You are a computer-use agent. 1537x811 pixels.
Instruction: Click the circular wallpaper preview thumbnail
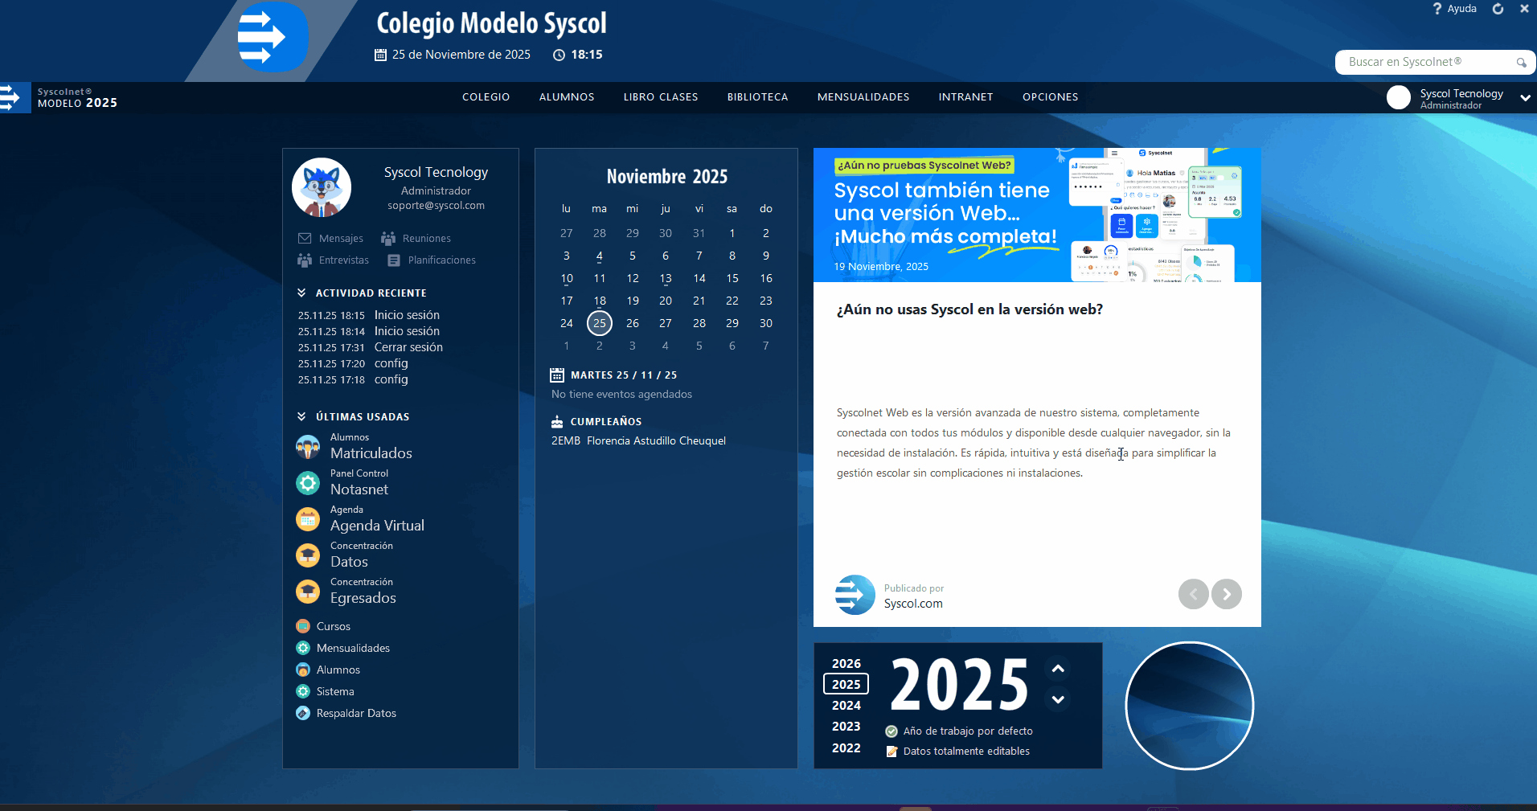(x=1190, y=706)
